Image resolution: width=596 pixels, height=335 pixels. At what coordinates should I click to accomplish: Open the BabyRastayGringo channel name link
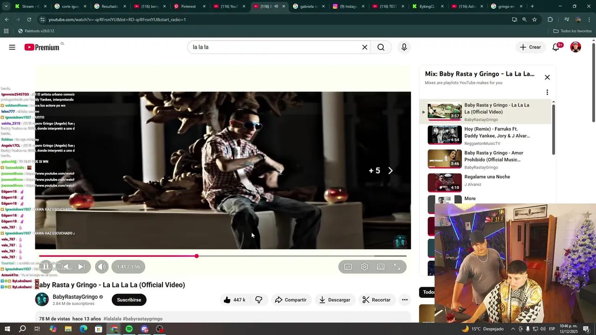click(75, 297)
